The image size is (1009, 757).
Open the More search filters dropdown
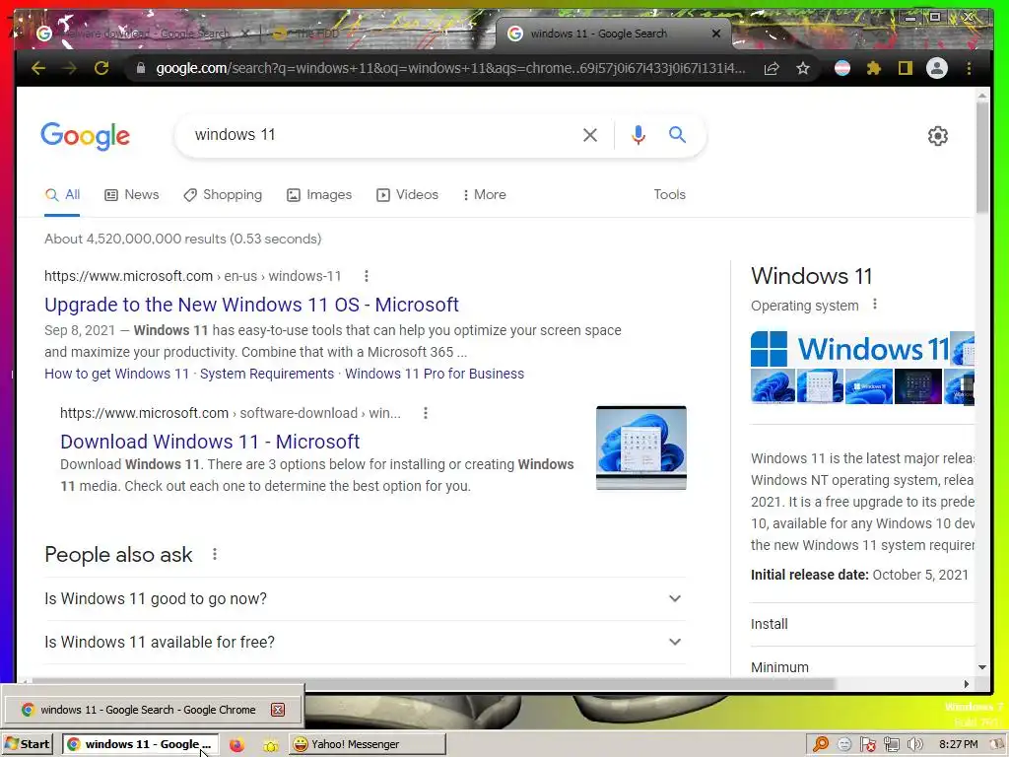(485, 194)
